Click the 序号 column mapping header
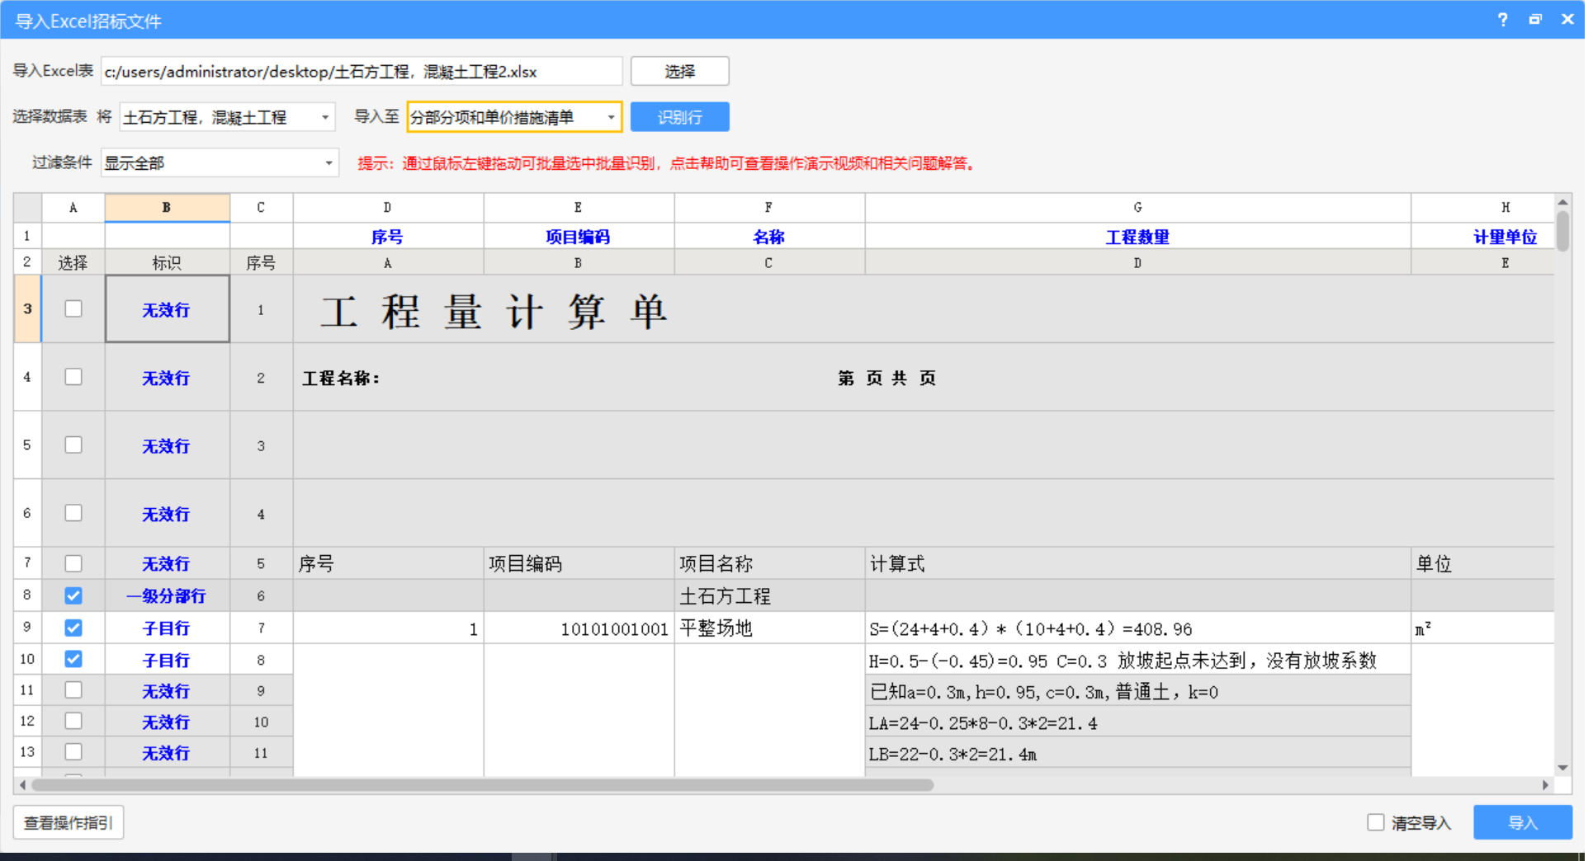 click(387, 237)
